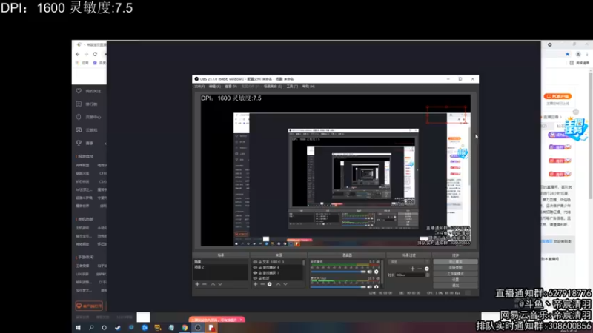The height and width of the screenshot is (333, 593).
Task: Add a source with the sources plus icon
Action: [x=255, y=284]
